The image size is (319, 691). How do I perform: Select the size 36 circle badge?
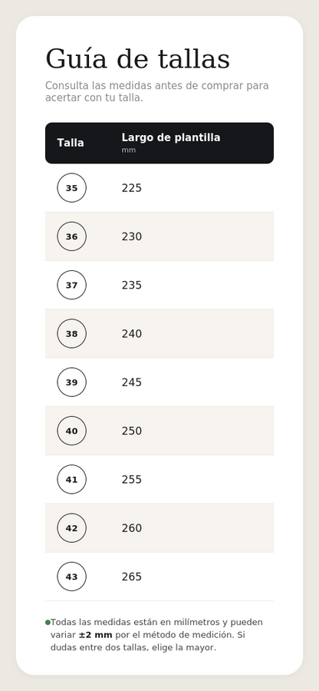coord(72,236)
